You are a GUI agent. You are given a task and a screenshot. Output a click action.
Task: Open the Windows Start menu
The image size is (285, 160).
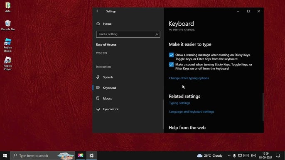coord(5,155)
